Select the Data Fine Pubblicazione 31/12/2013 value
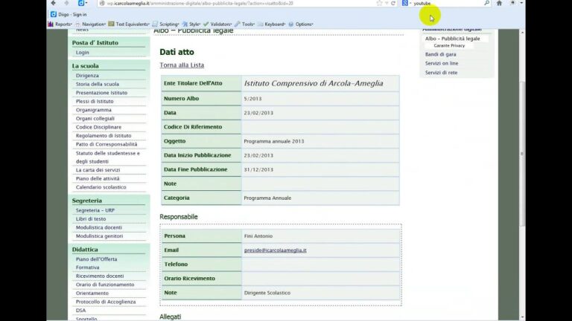Screen dimensions: 572x321 [258, 169]
